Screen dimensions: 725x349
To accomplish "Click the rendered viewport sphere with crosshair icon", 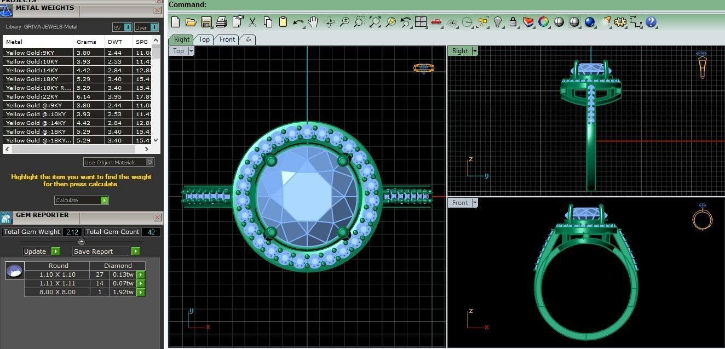I will [574, 22].
